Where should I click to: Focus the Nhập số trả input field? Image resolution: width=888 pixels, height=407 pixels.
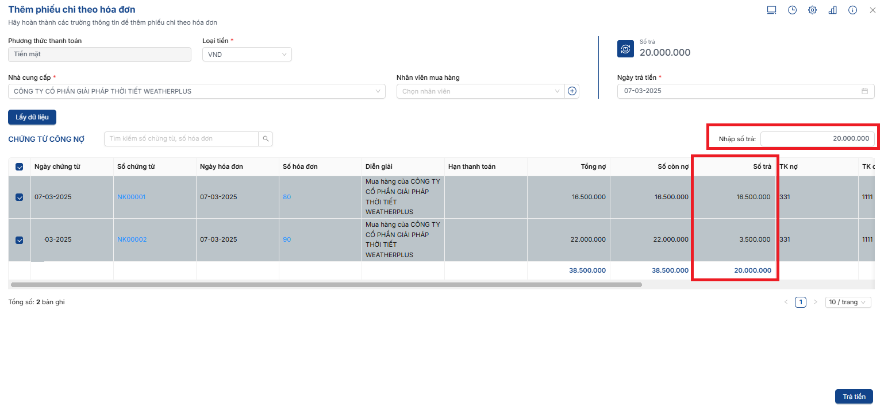[x=817, y=138]
